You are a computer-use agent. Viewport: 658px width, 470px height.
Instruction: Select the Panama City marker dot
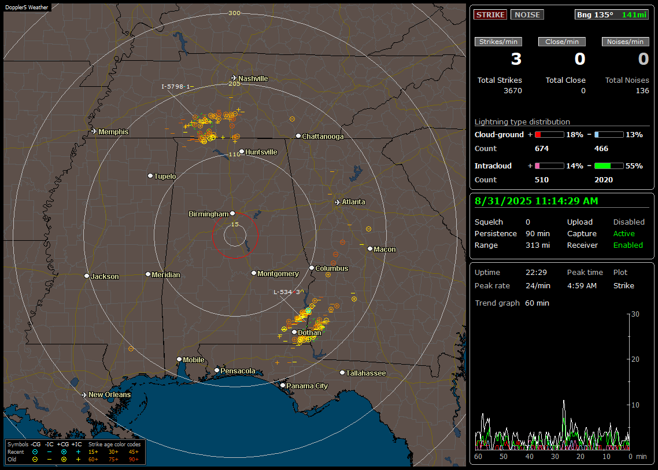coord(283,385)
